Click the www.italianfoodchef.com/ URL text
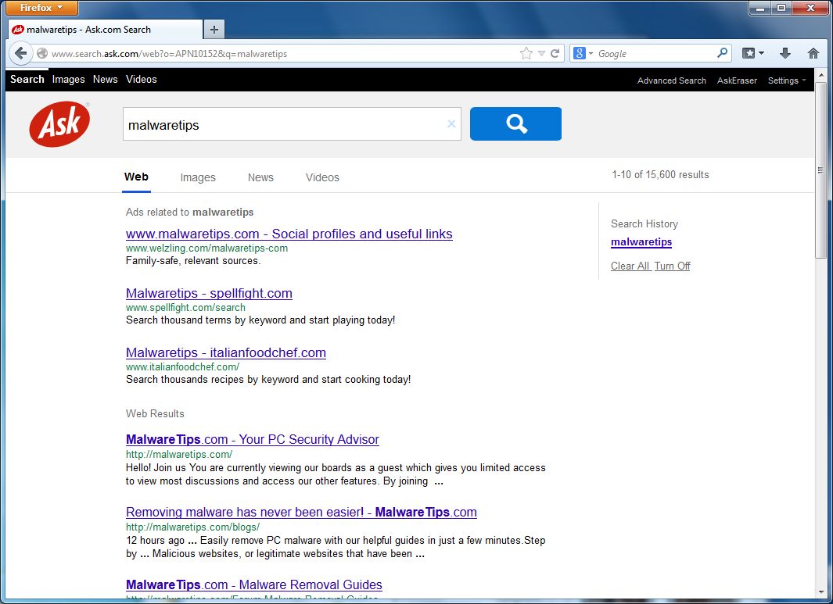The width and height of the screenshot is (833, 604). point(182,366)
